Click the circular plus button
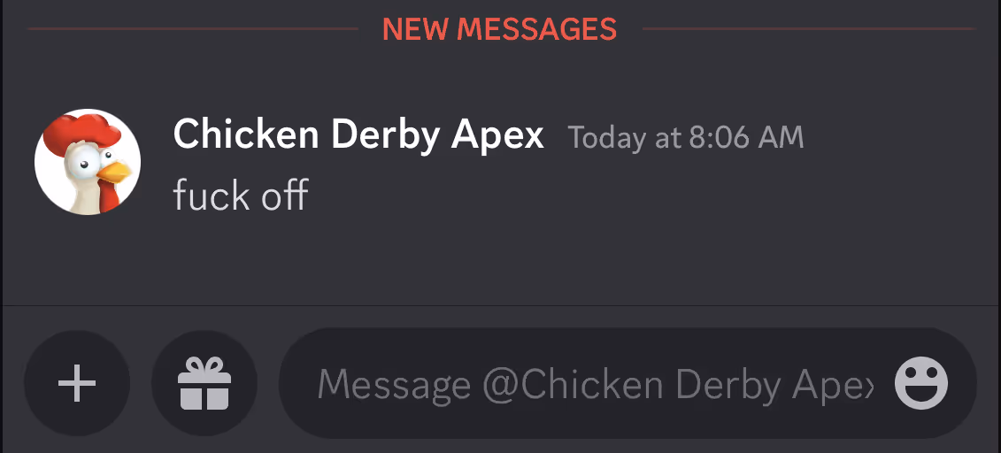 [x=77, y=383]
